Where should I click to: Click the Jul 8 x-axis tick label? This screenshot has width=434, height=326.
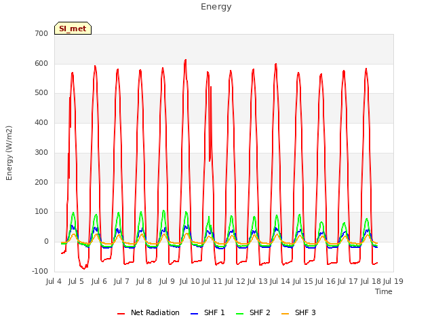(x=144, y=281)
